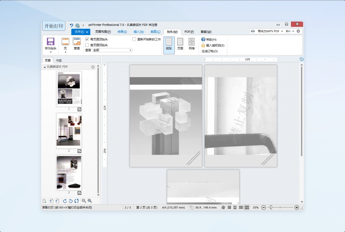Switch to the 裁剪(C) tab

155,32
